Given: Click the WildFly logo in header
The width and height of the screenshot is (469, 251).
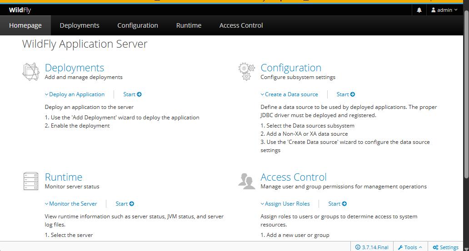Looking at the screenshot, I should 20,10.
